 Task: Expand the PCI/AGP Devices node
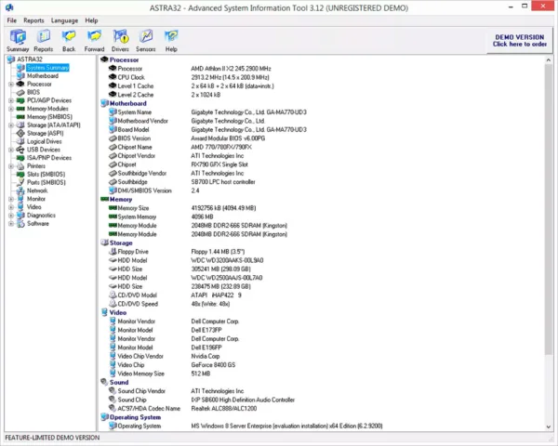click(11, 100)
